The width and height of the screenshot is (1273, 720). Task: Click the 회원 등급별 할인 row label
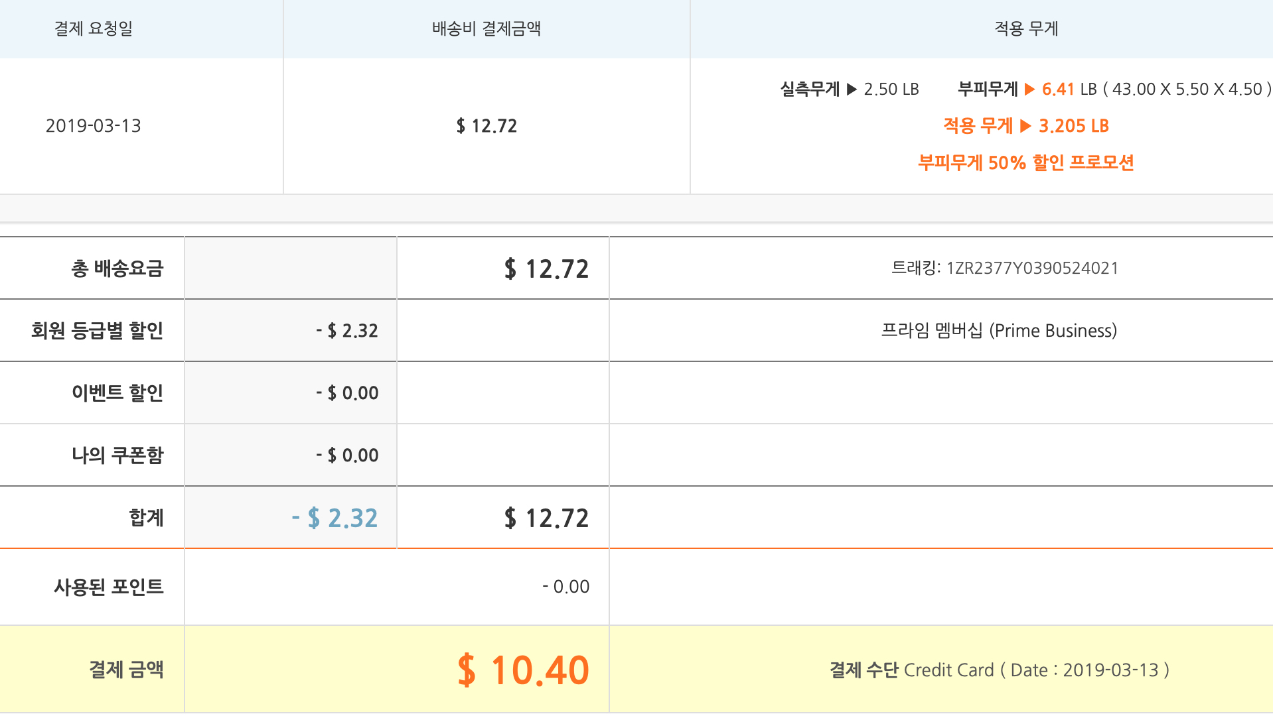coord(97,331)
